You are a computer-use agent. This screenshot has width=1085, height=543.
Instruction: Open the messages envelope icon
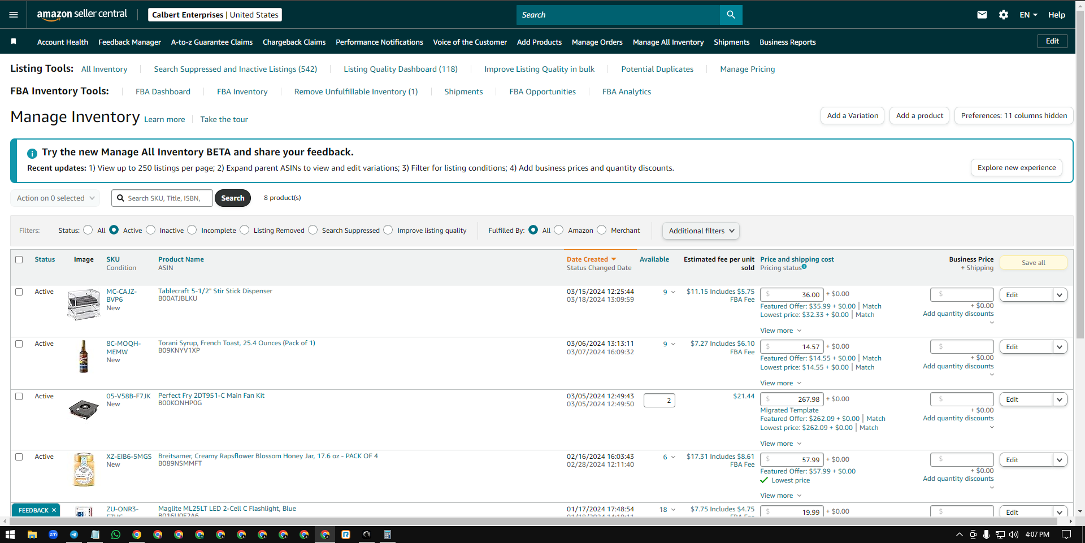(982, 15)
